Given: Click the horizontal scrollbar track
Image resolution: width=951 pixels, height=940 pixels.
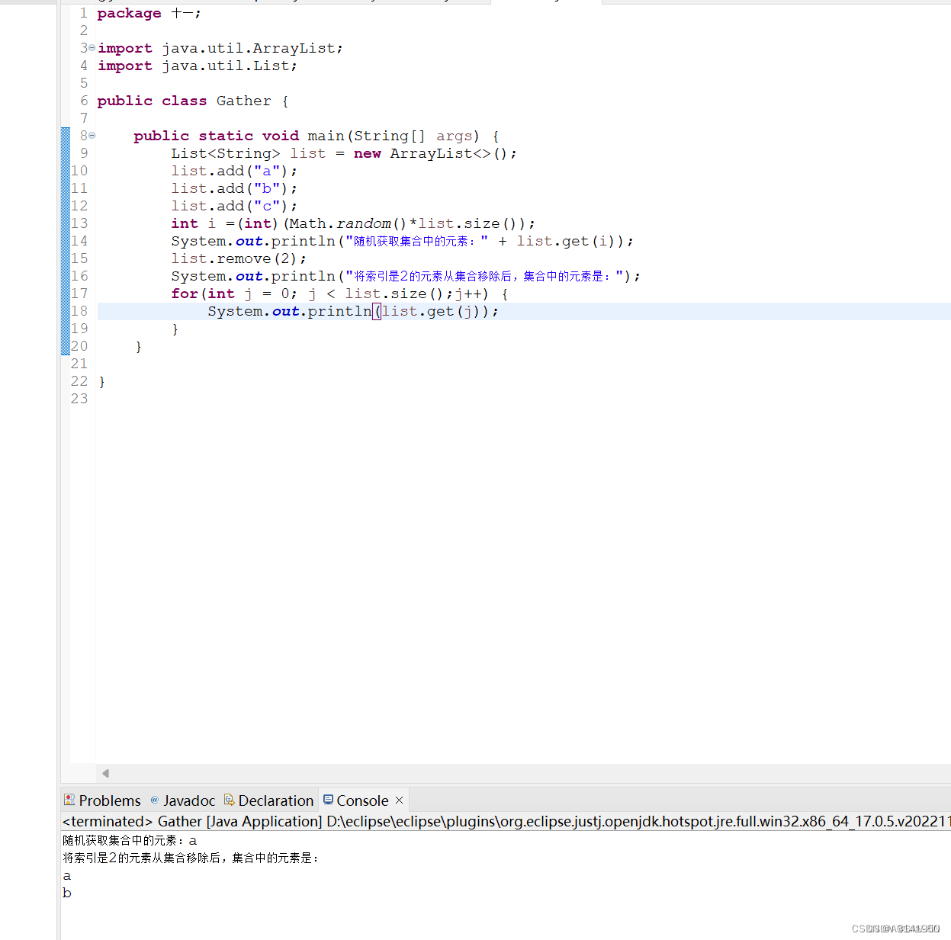Looking at the screenshot, I should [x=458, y=773].
